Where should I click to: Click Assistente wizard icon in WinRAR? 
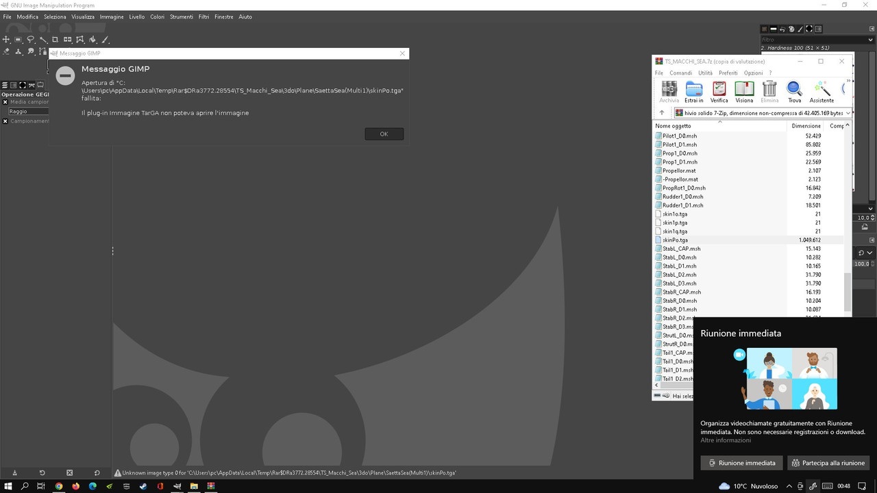(822, 92)
